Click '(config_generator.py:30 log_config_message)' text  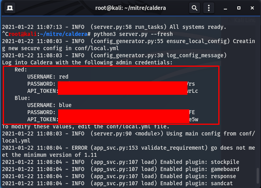pyautogui.click(x=159, y=55)
